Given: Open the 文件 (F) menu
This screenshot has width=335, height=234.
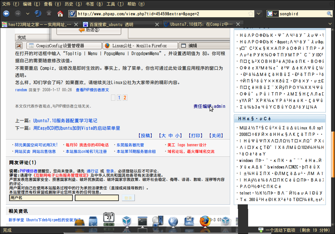Looking at the screenshot, I should tap(11, 4).
